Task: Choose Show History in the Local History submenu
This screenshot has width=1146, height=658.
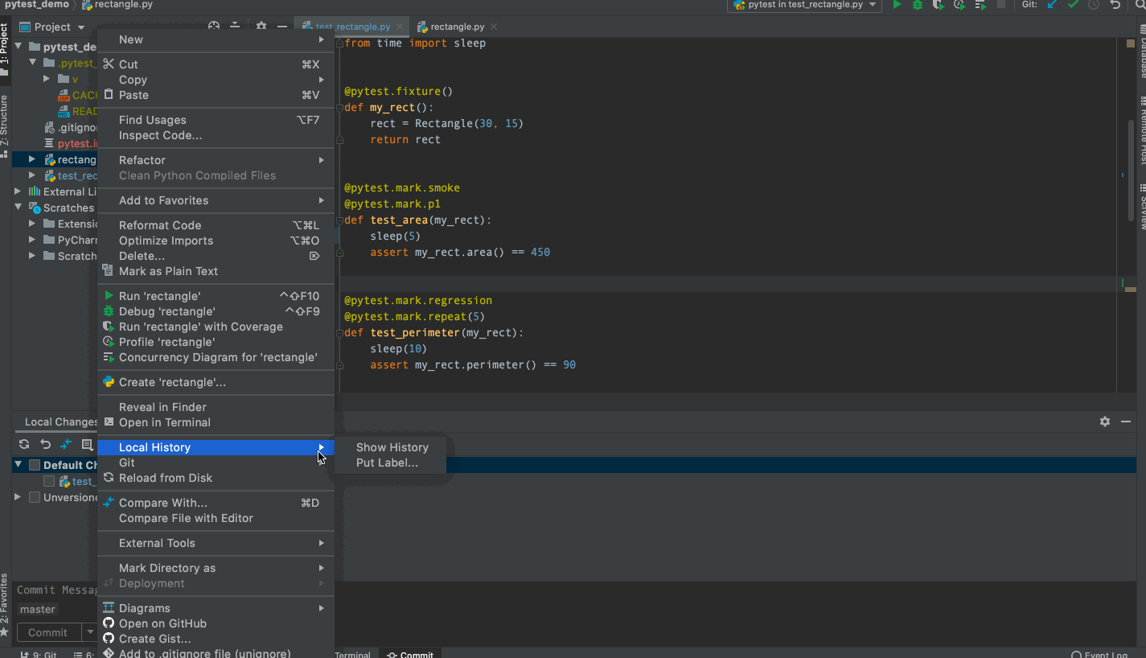Action: pos(392,447)
